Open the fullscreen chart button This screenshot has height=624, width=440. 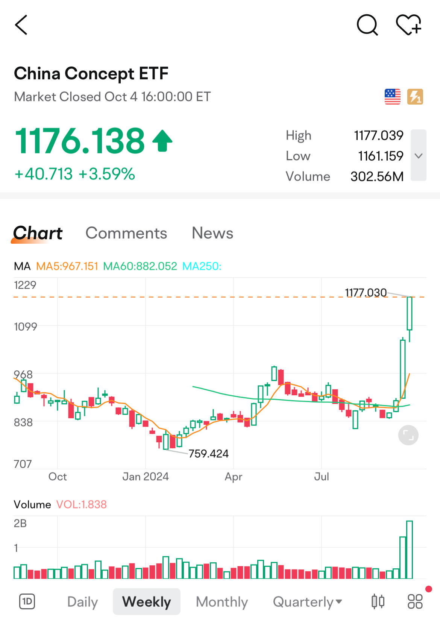click(408, 435)
